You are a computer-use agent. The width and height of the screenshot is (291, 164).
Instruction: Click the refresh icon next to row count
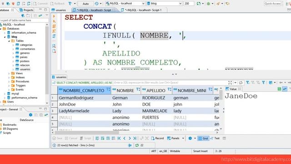coord(137,145)
